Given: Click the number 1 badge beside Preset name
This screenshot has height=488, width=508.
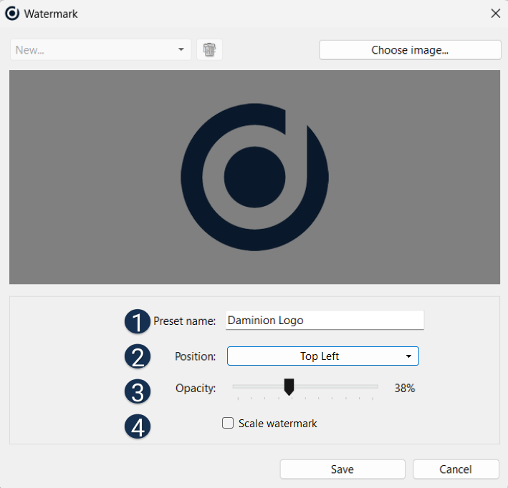Looking at the screenshot, I should pyautogui.click(x=138, y=321).
